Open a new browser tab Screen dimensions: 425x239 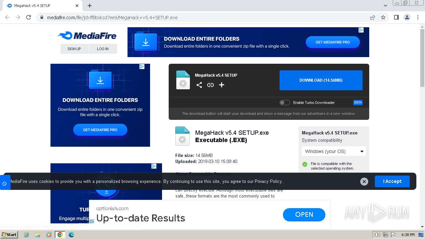pos(90,6)
